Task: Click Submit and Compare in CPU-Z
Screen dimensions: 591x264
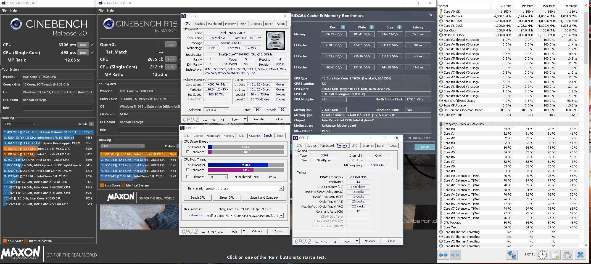Action: pyautogui.click(x=264, y=198)
